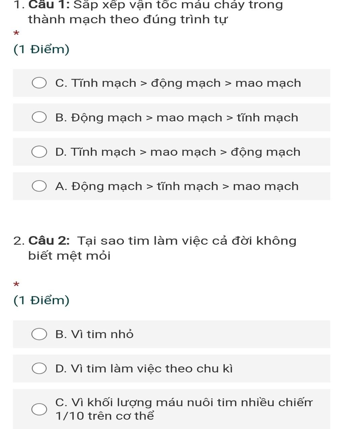Image resolution: width=343 pixels, height=429 pixels.
Task: Click '(1 Điểm)' label under Câu 1
Action: 42,49
